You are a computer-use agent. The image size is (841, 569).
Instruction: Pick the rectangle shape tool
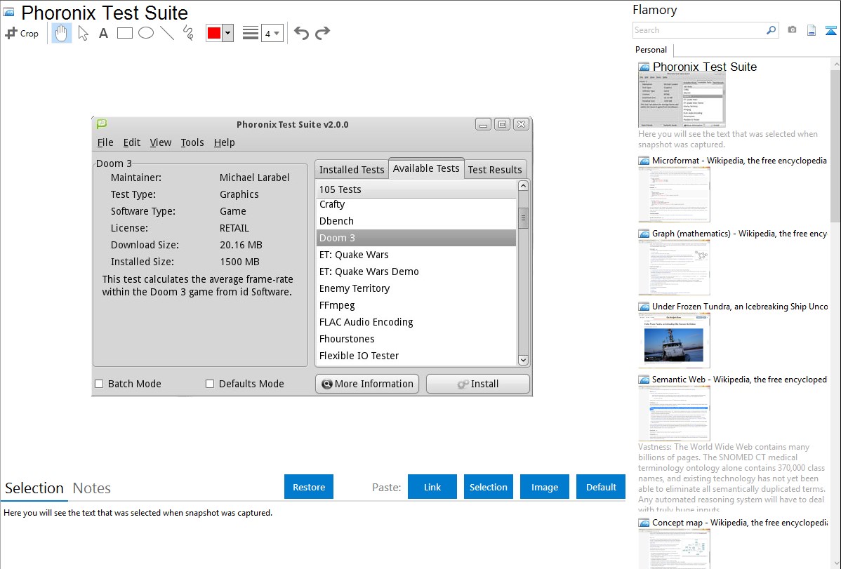124,33
